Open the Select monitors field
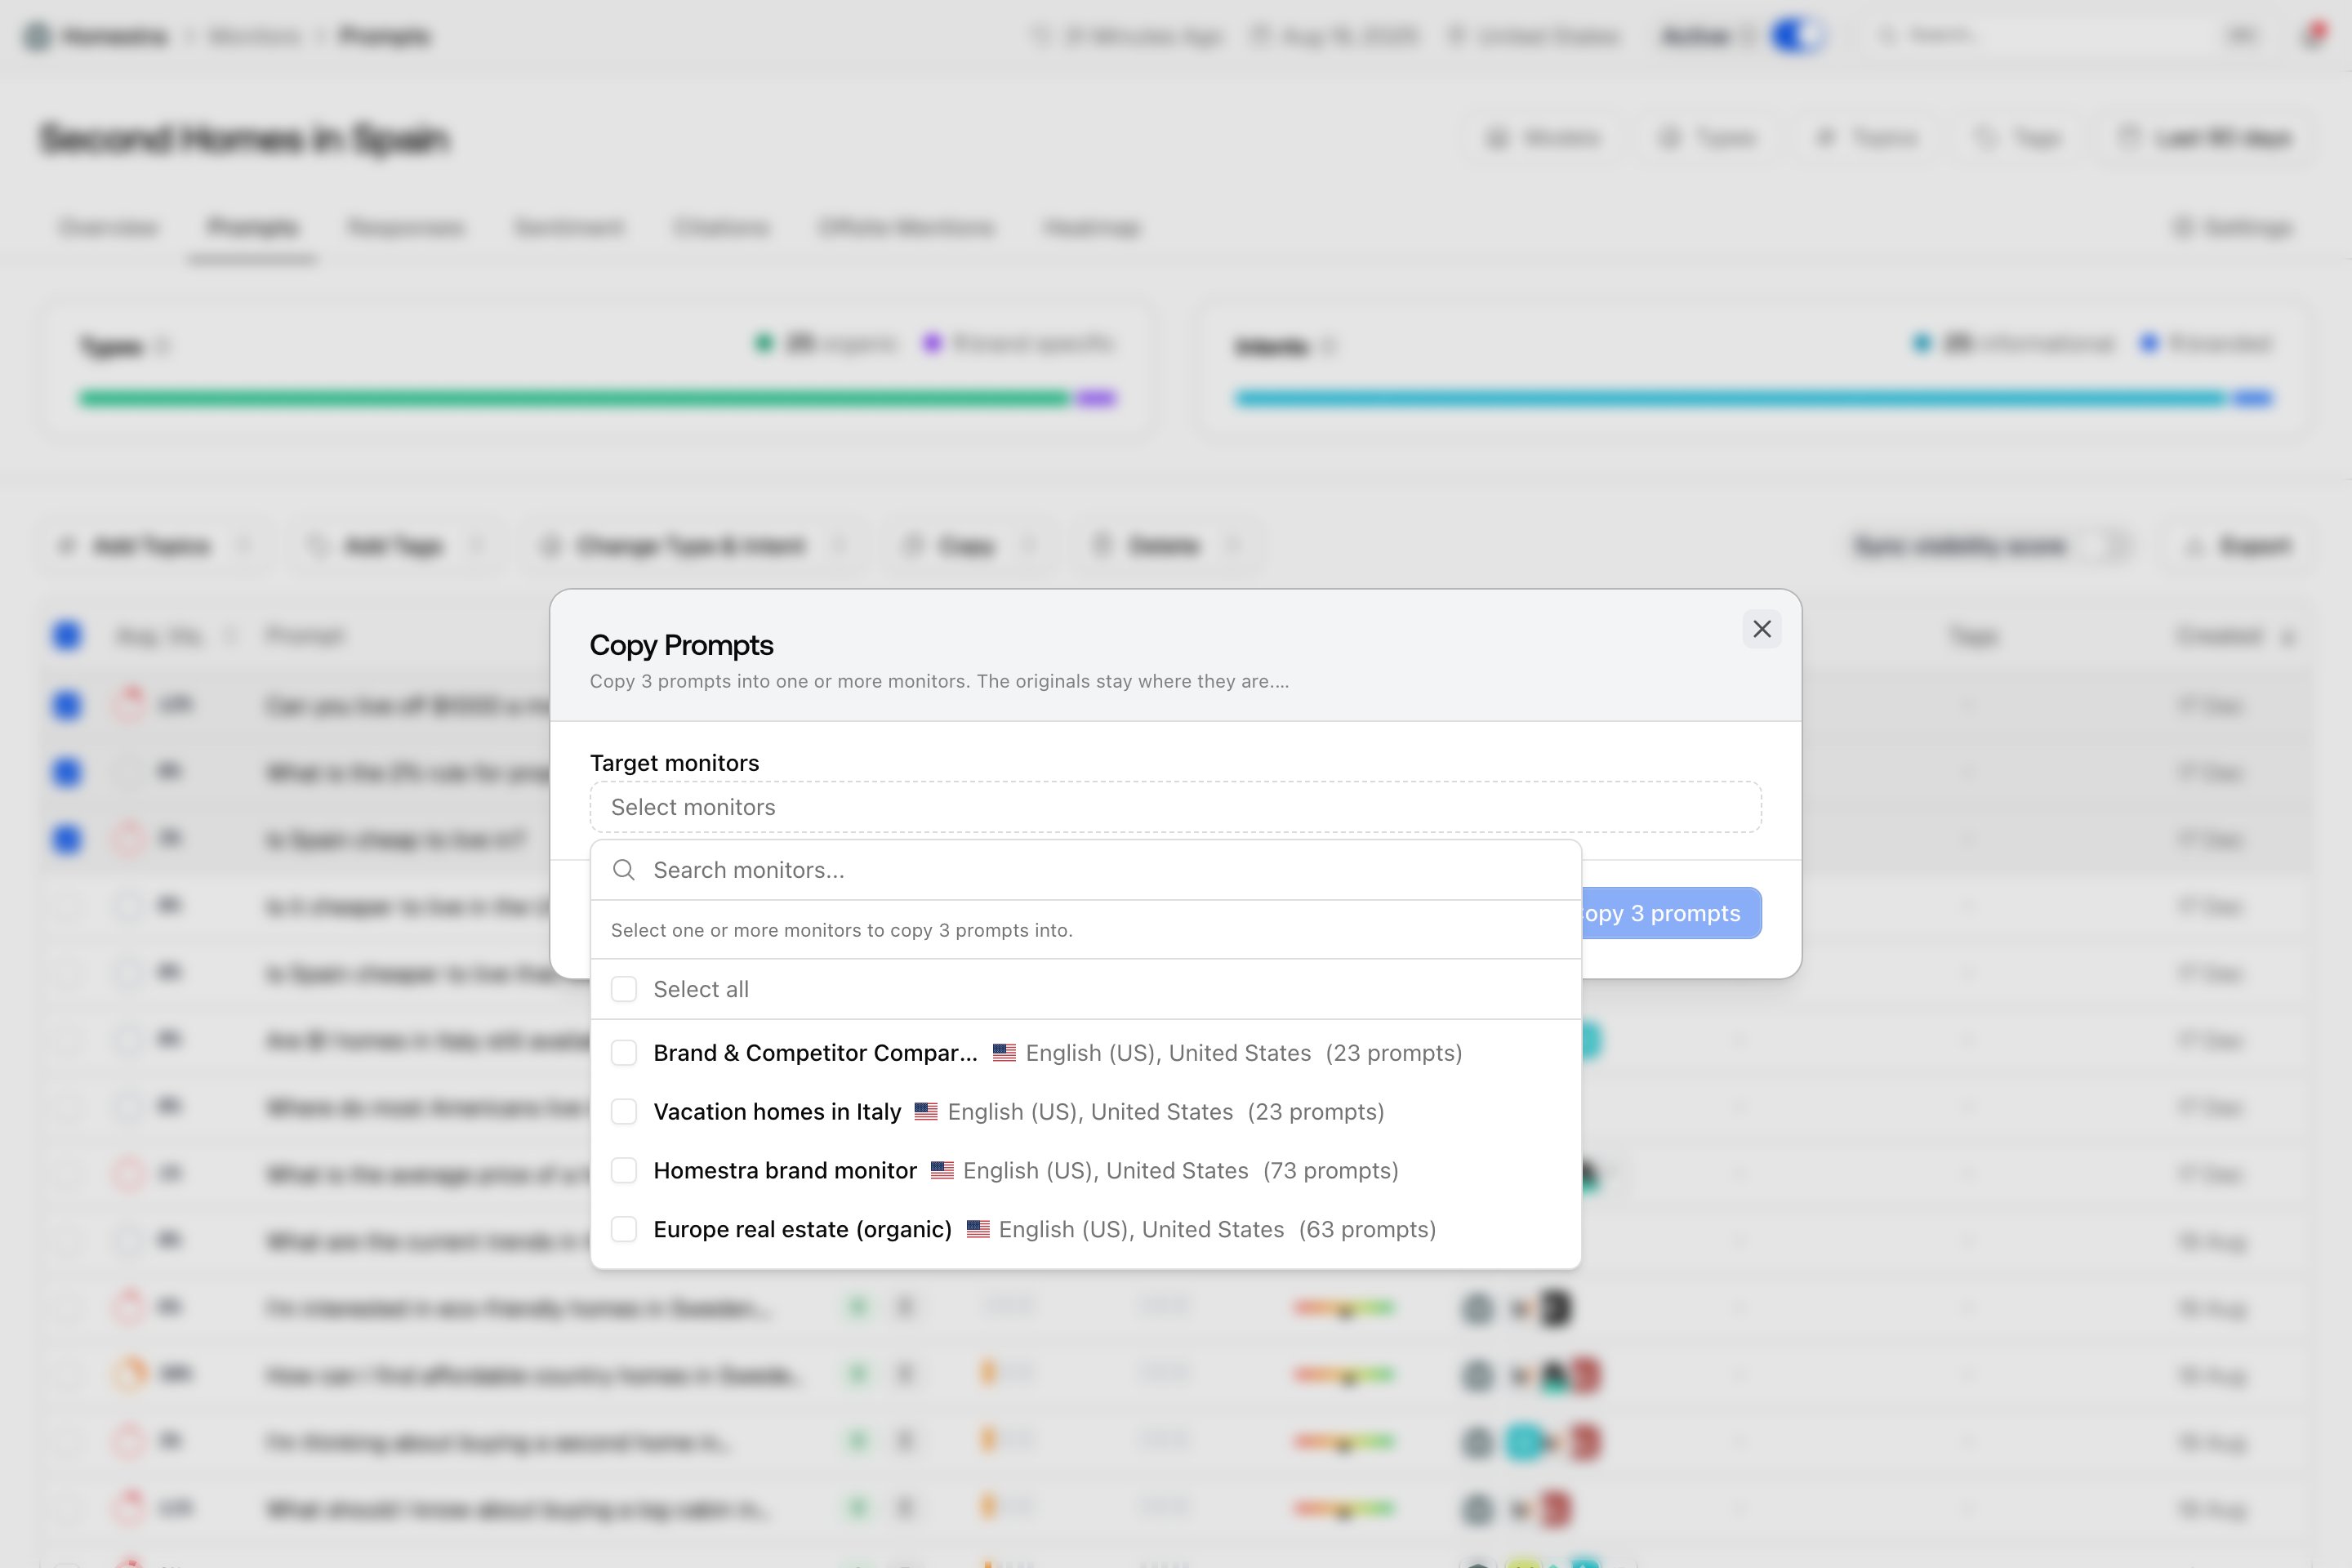The height and width of the screenshot is (1568, 2352). click(1175, 807)
